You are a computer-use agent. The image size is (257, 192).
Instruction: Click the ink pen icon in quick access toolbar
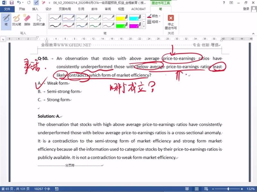coord(36,3)
